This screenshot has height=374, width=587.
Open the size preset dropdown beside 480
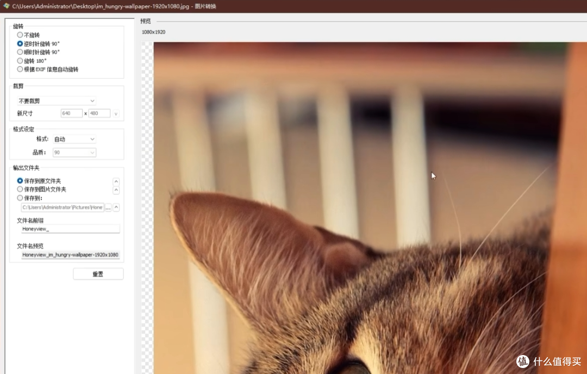click(116, 113)
